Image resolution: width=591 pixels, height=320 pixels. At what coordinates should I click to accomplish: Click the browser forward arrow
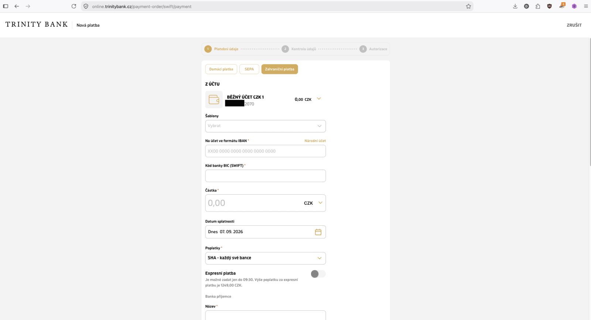(x=28, y=6)
